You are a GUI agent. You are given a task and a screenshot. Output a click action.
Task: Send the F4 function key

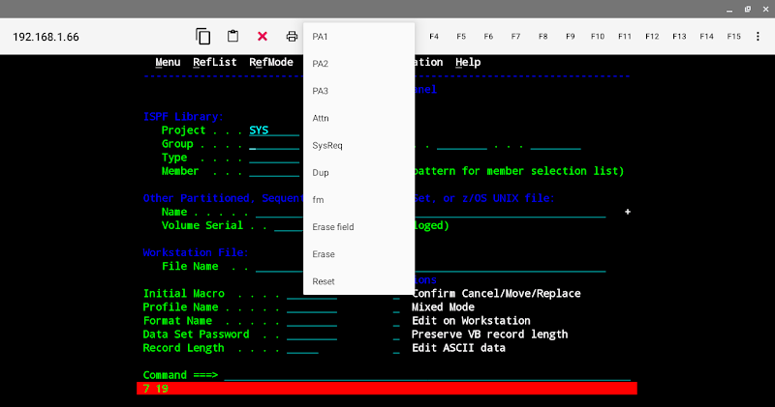pyautogui.click(x=434, y=37)
